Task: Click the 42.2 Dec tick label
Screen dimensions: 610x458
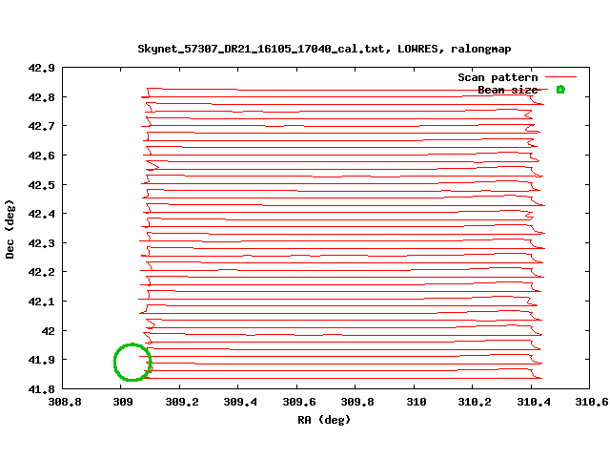Action: 41,272
